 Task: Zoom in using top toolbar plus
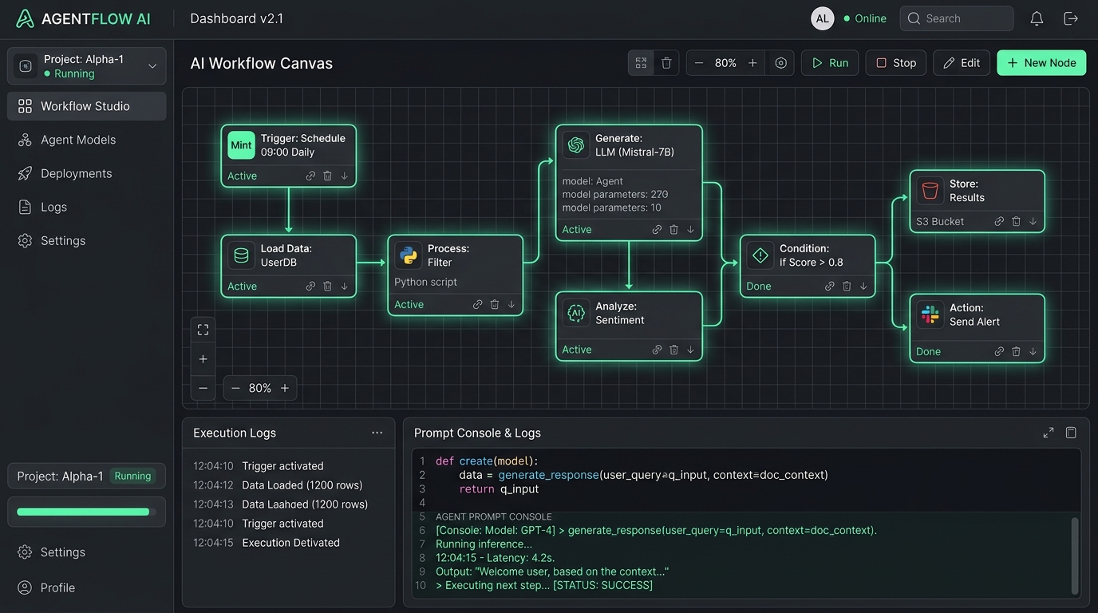pos(752,63)
